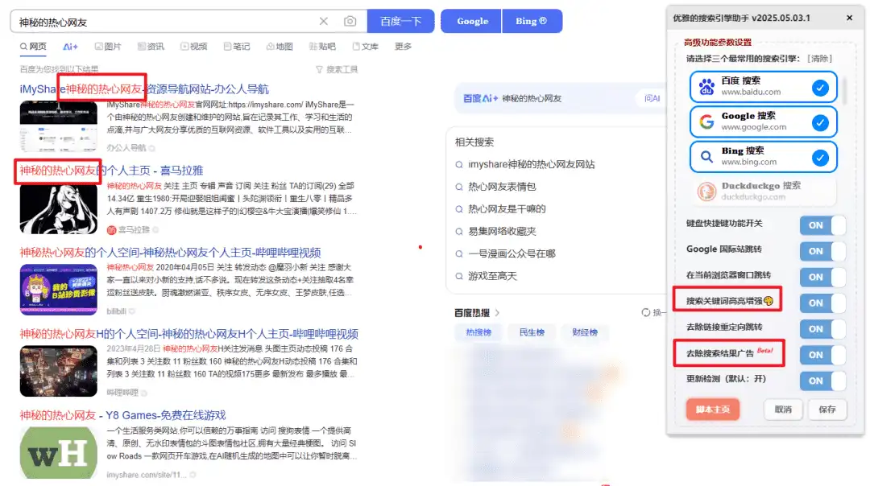870x486 pixels.
Task: Click 问AI button in Baidu AI box
Action: [x=652, y=99]
